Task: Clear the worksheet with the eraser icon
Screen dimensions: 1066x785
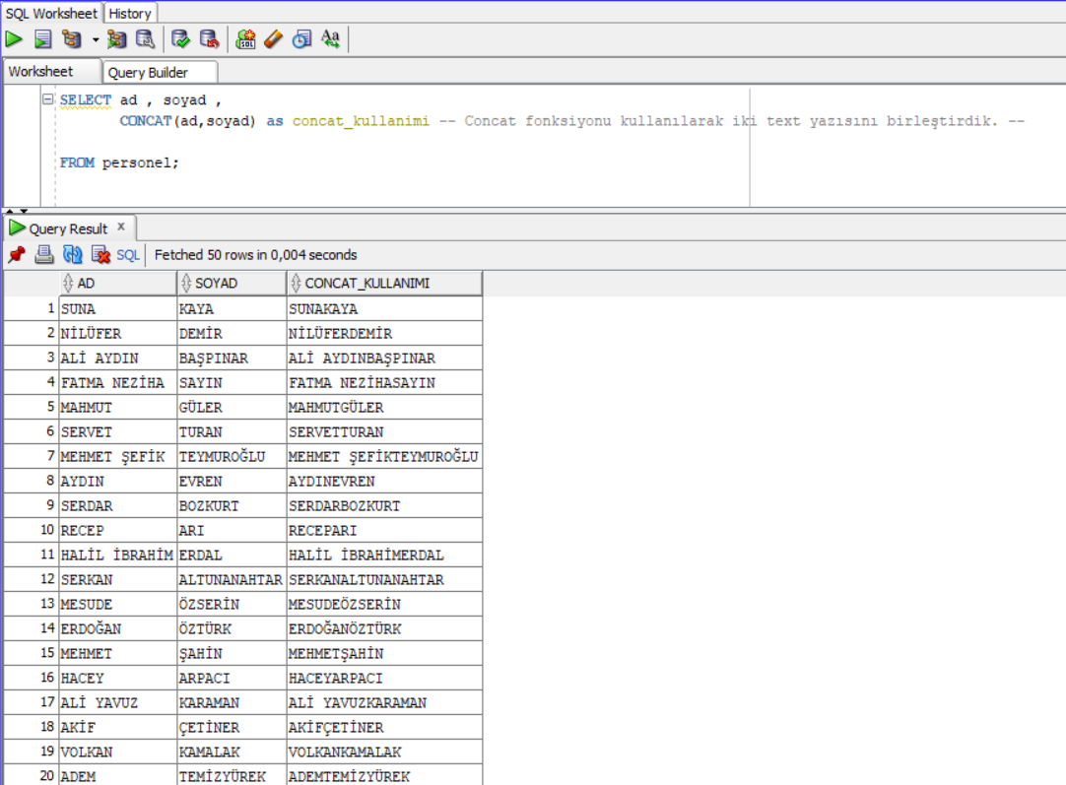Action: (273, 39)
